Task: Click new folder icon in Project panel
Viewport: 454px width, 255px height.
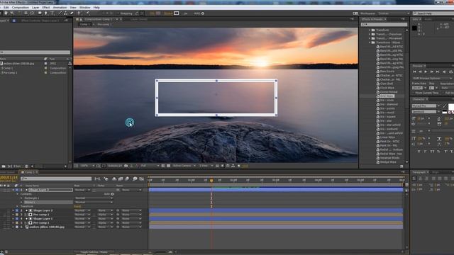Action: click(4, 166)
